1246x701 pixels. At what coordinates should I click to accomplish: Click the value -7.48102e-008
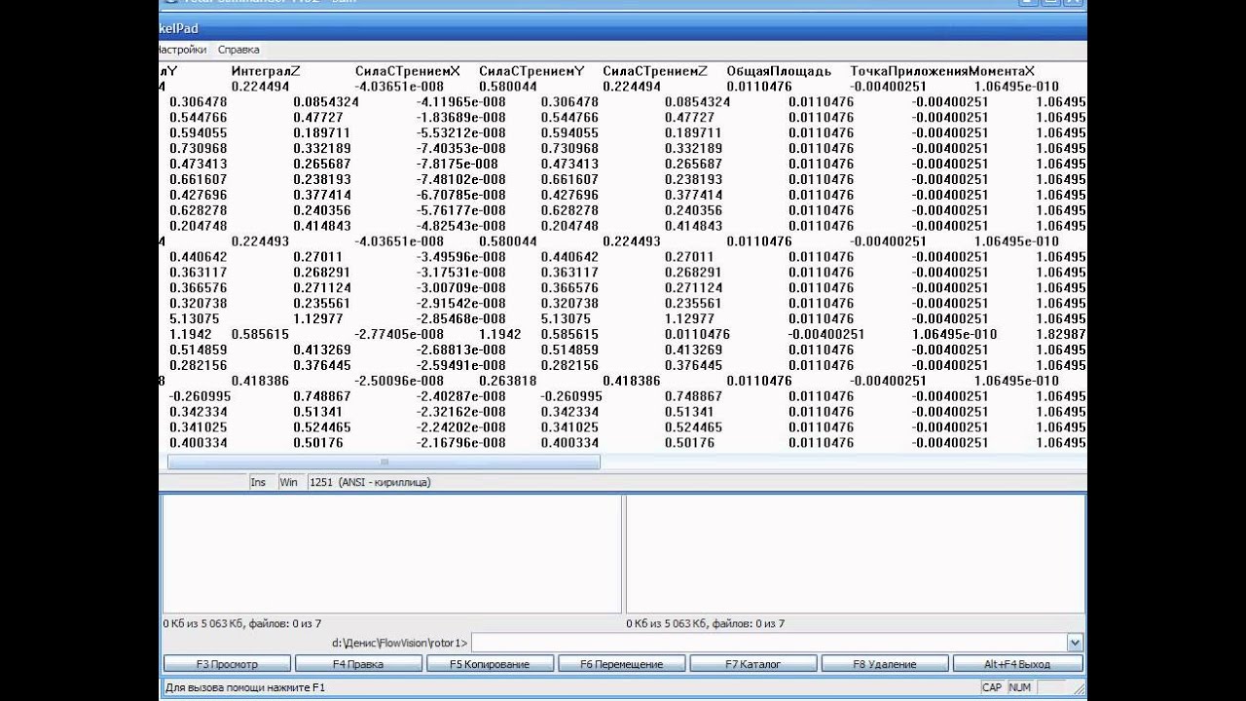click(461, 180)
